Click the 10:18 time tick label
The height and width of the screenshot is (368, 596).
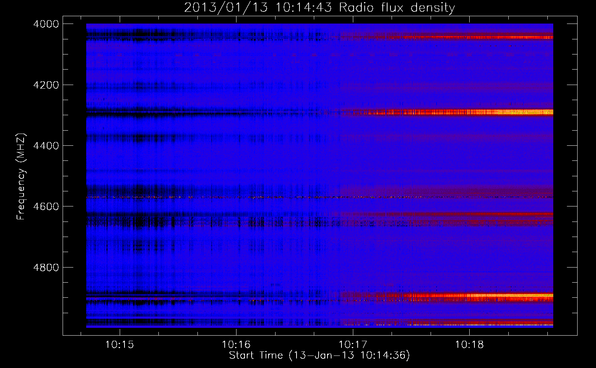(x=469, y=345)
